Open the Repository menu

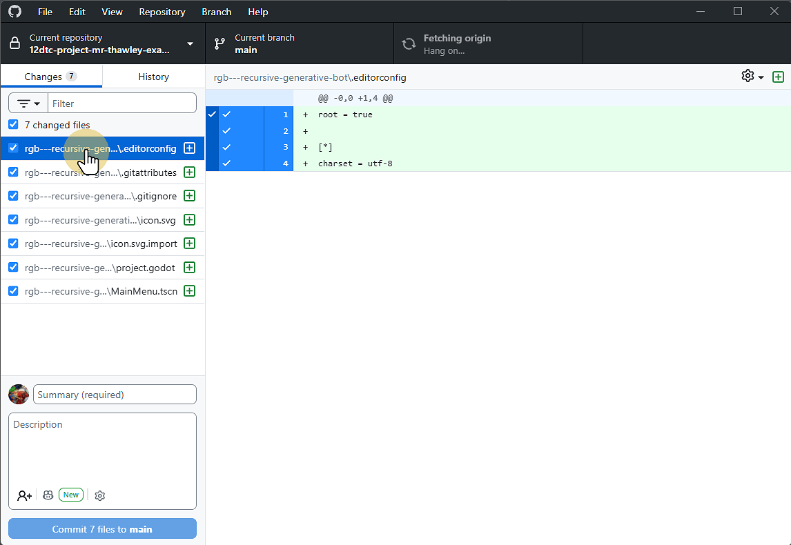tap(162, 11)
